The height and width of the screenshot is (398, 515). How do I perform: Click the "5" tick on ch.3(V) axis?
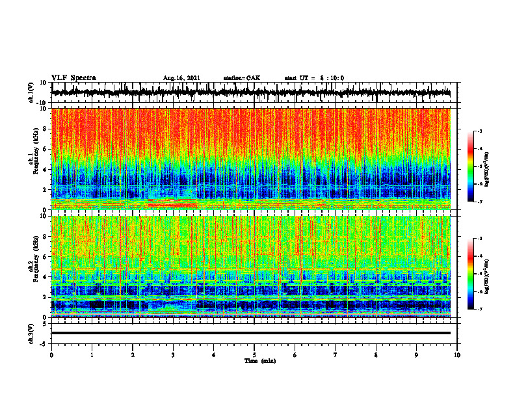(45, 324)
